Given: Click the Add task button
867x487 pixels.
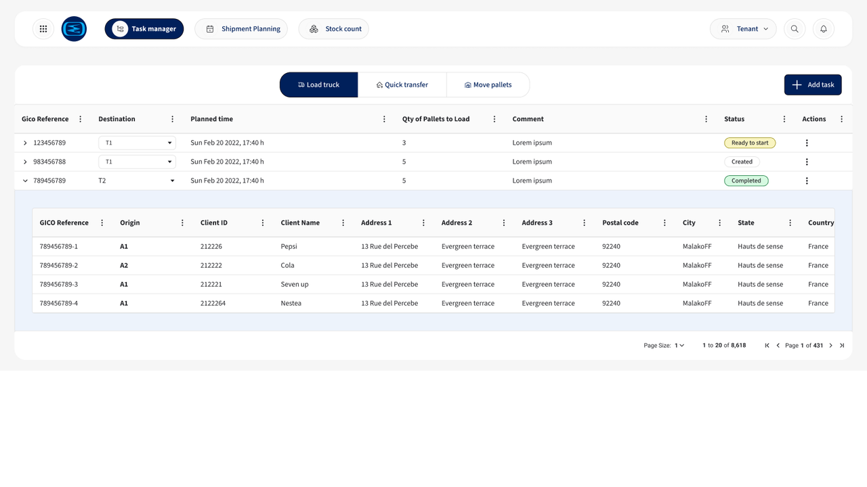Looking at the screenshot, I should (x=813, y=85).
